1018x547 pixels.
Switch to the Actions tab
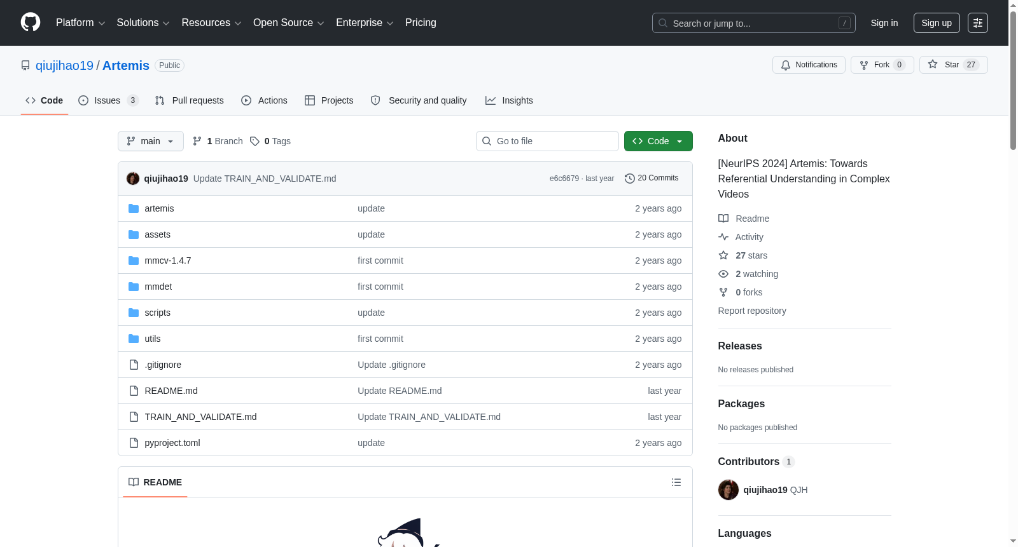264,100
